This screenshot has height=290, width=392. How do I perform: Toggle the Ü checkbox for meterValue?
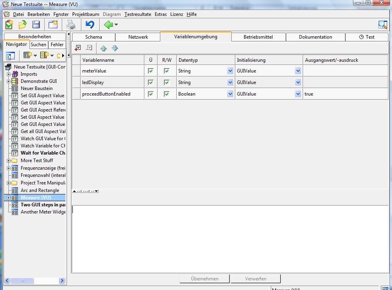point(150,71)
